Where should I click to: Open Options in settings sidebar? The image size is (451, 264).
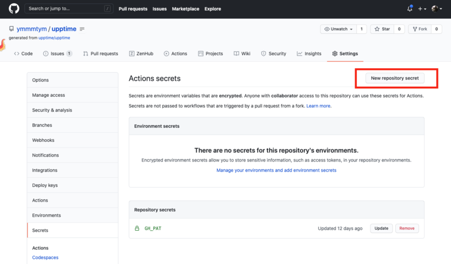(73, 80)
